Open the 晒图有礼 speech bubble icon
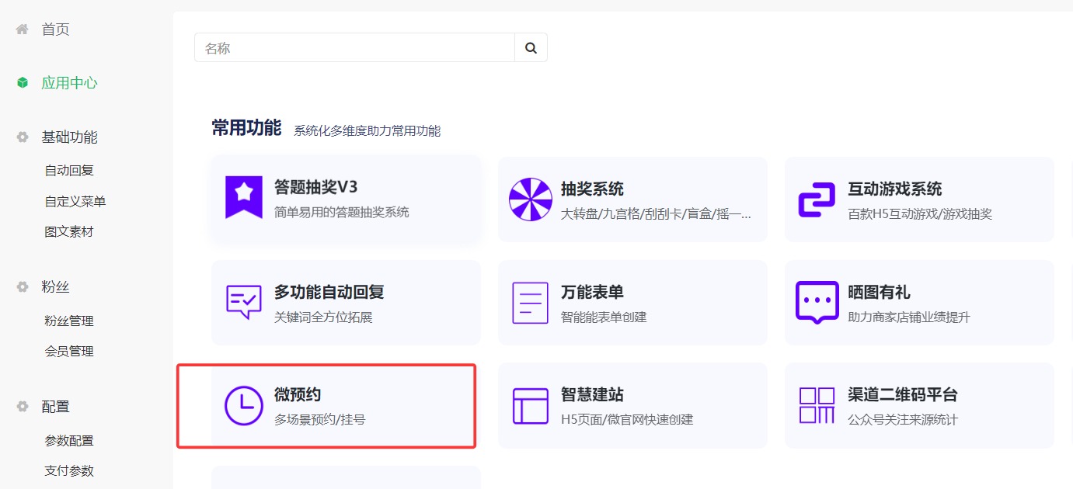This screenshot has height=489, width=1073. [x=817, y=302]
